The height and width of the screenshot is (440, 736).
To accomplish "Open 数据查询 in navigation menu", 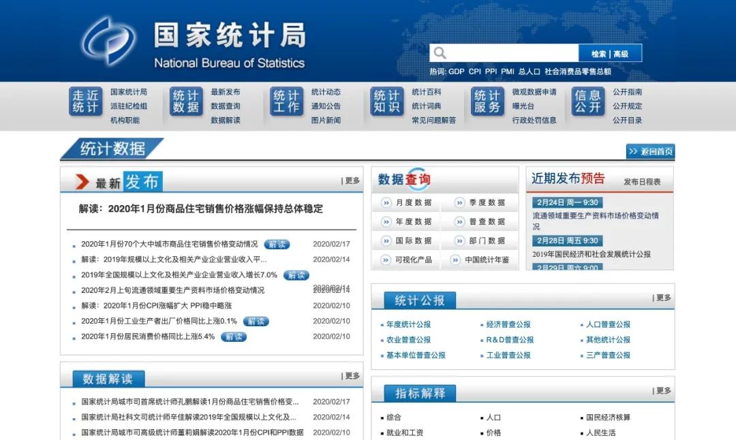I will [x=226, y=106].
